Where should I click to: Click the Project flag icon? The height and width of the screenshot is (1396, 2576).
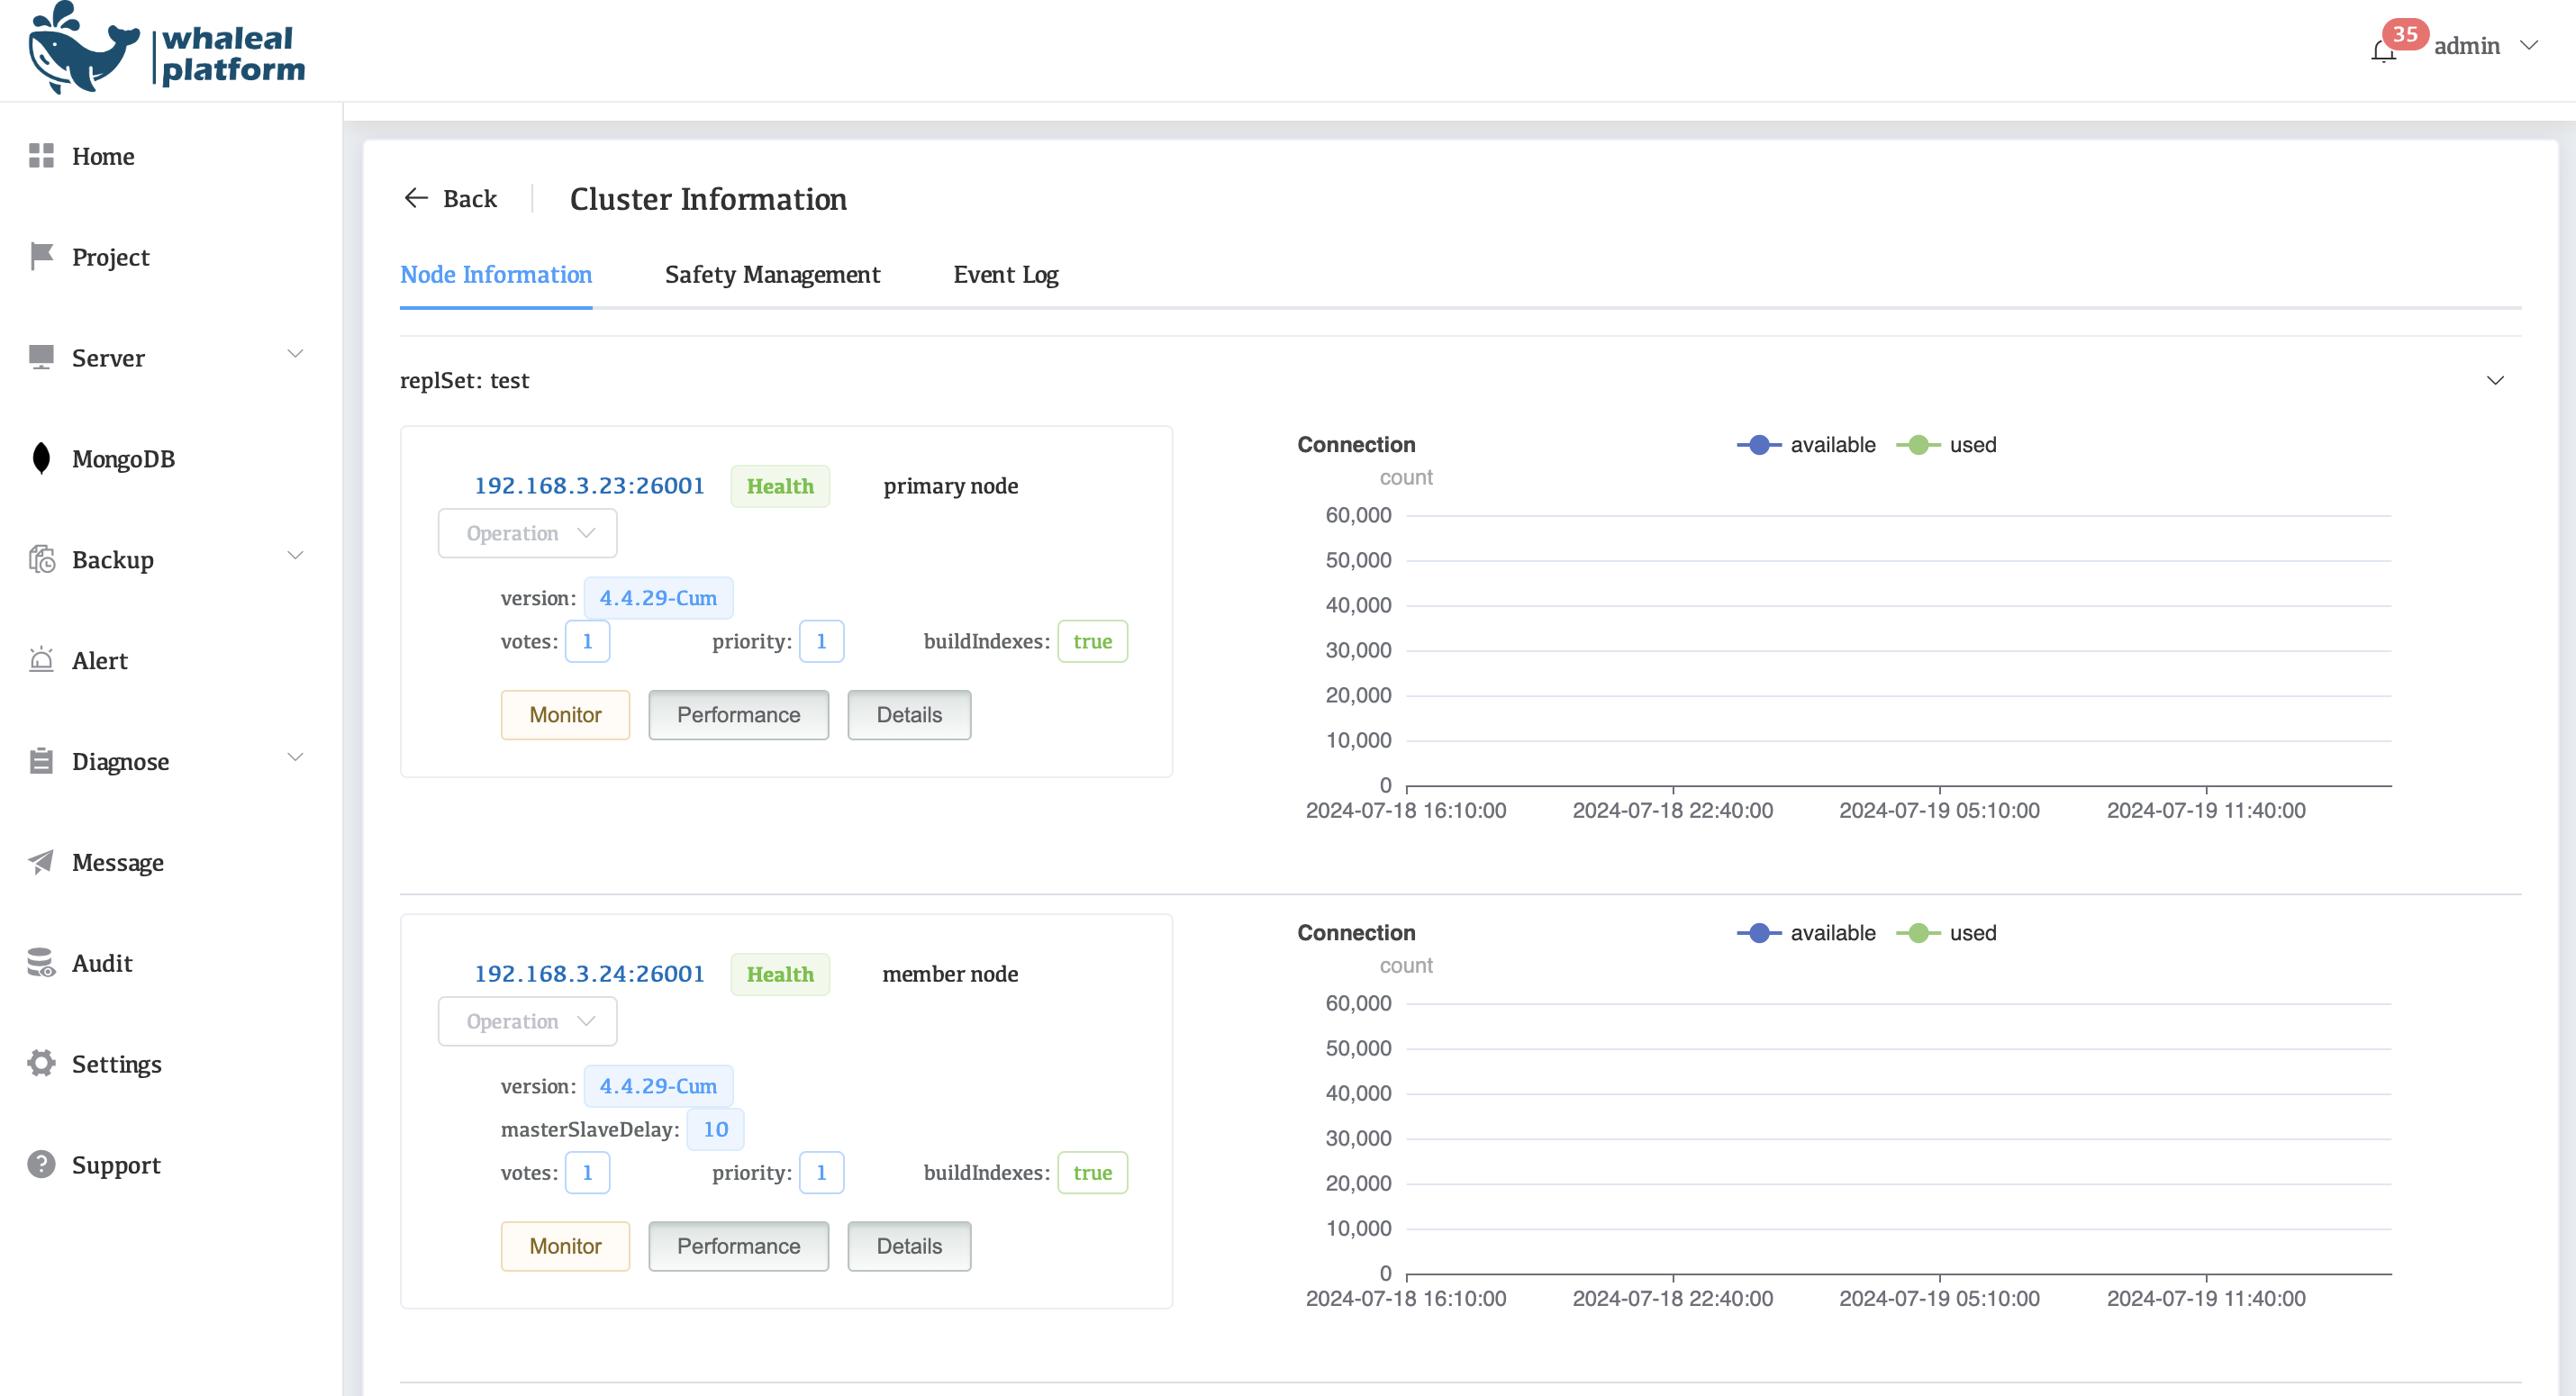[x=41, y=256]
